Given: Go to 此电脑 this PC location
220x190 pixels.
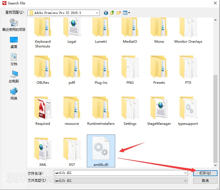Looking at the screenshot, I should tap(14, 77).
